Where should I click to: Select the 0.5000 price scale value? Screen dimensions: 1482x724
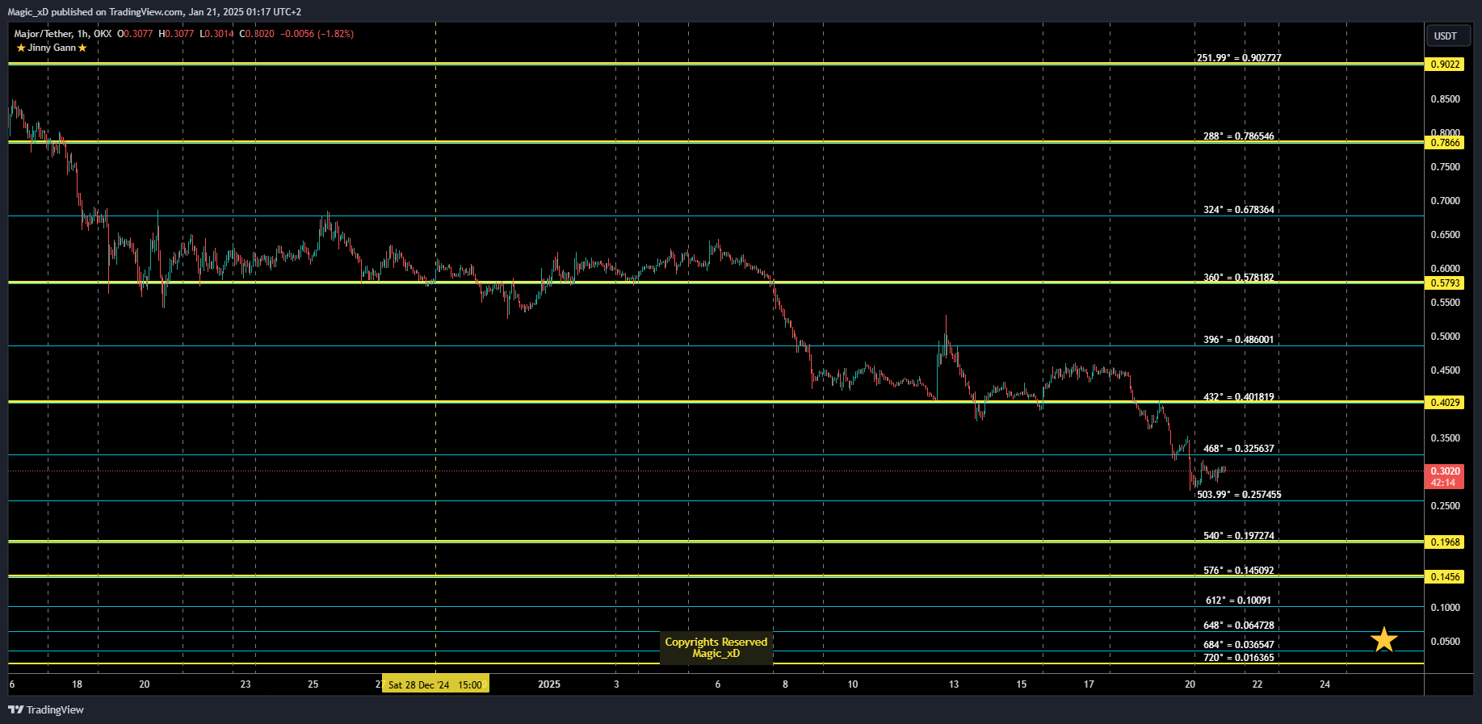[1446, 337]
